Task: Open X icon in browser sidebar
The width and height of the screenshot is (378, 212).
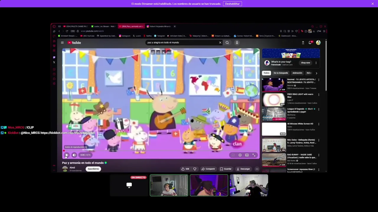Action: (54, 62)
